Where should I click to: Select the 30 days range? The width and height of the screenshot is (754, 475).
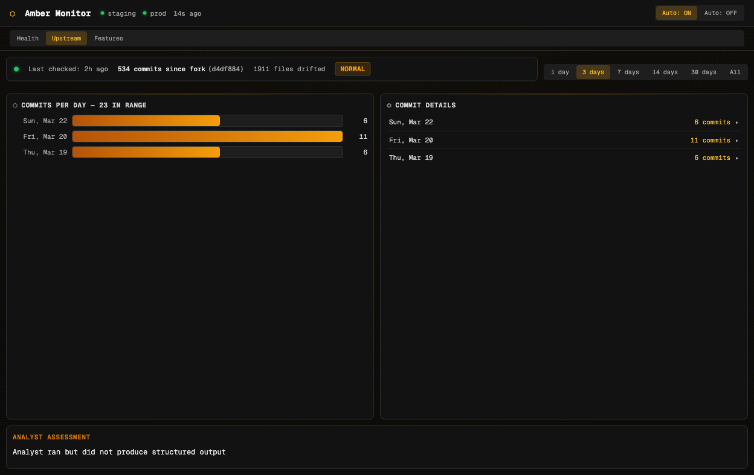704,72
